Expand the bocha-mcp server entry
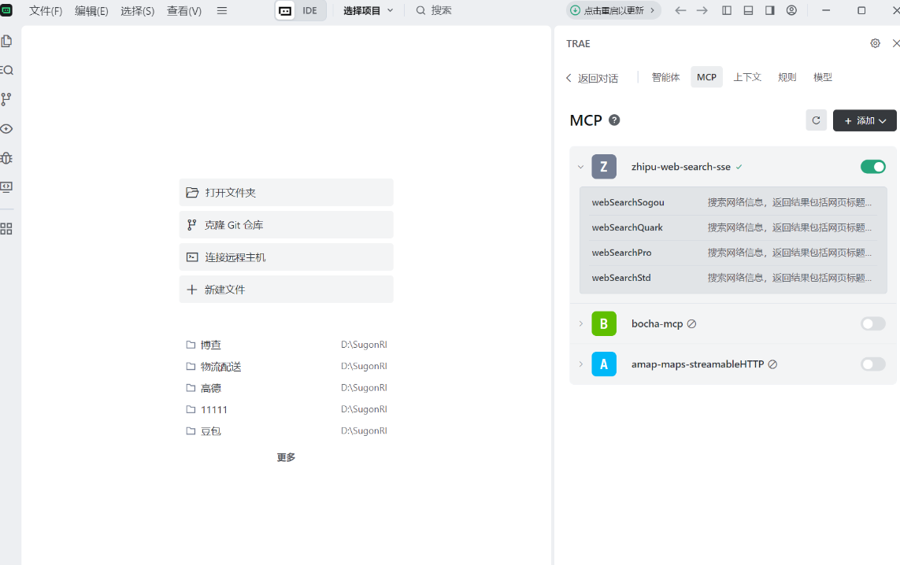 580,323
